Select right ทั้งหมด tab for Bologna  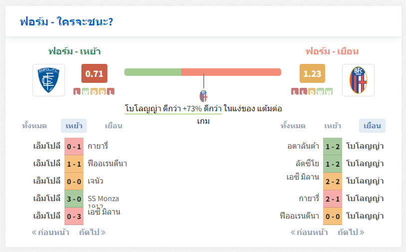[x=293, y=126]
